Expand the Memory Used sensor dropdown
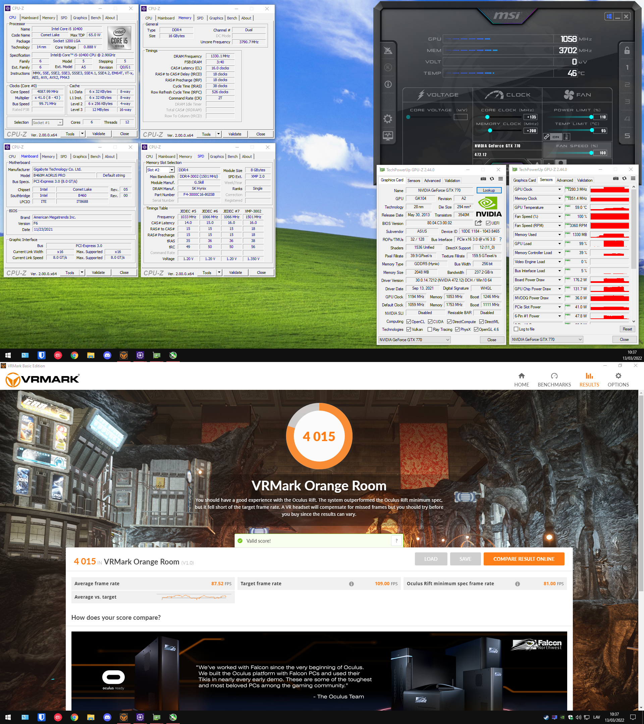The width and height of the screenshot is (644, 724). (560, 235)
